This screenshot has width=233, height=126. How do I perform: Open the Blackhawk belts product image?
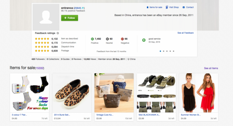coord(156,93)
